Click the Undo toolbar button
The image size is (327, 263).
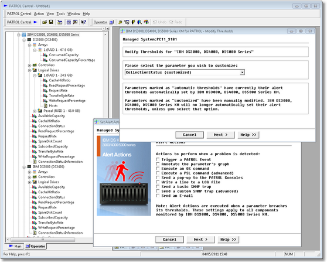(x=160, y=22)
